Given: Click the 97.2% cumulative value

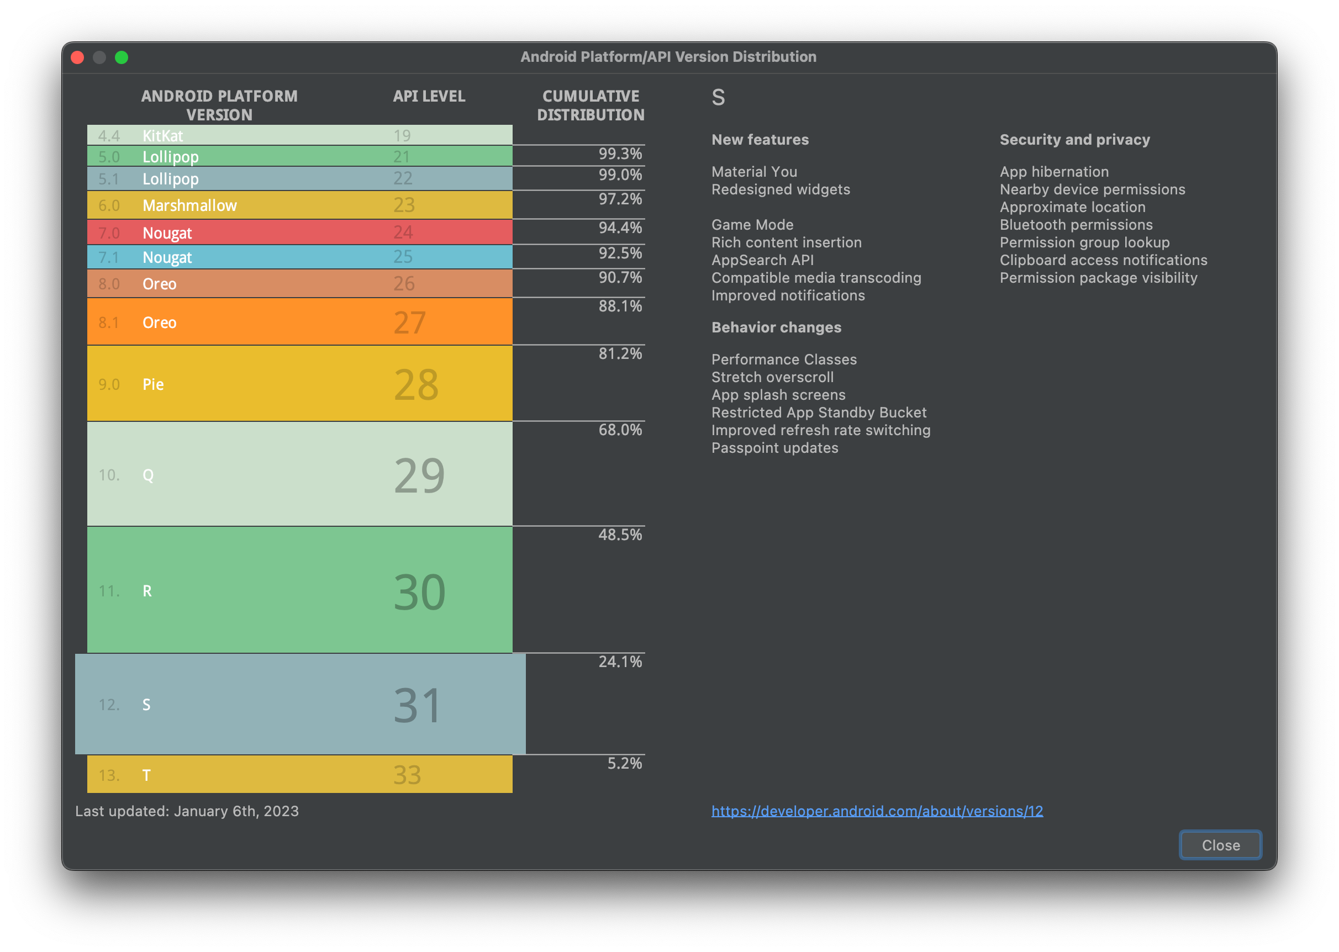Looking at the screenshot, I should [620, 199].
